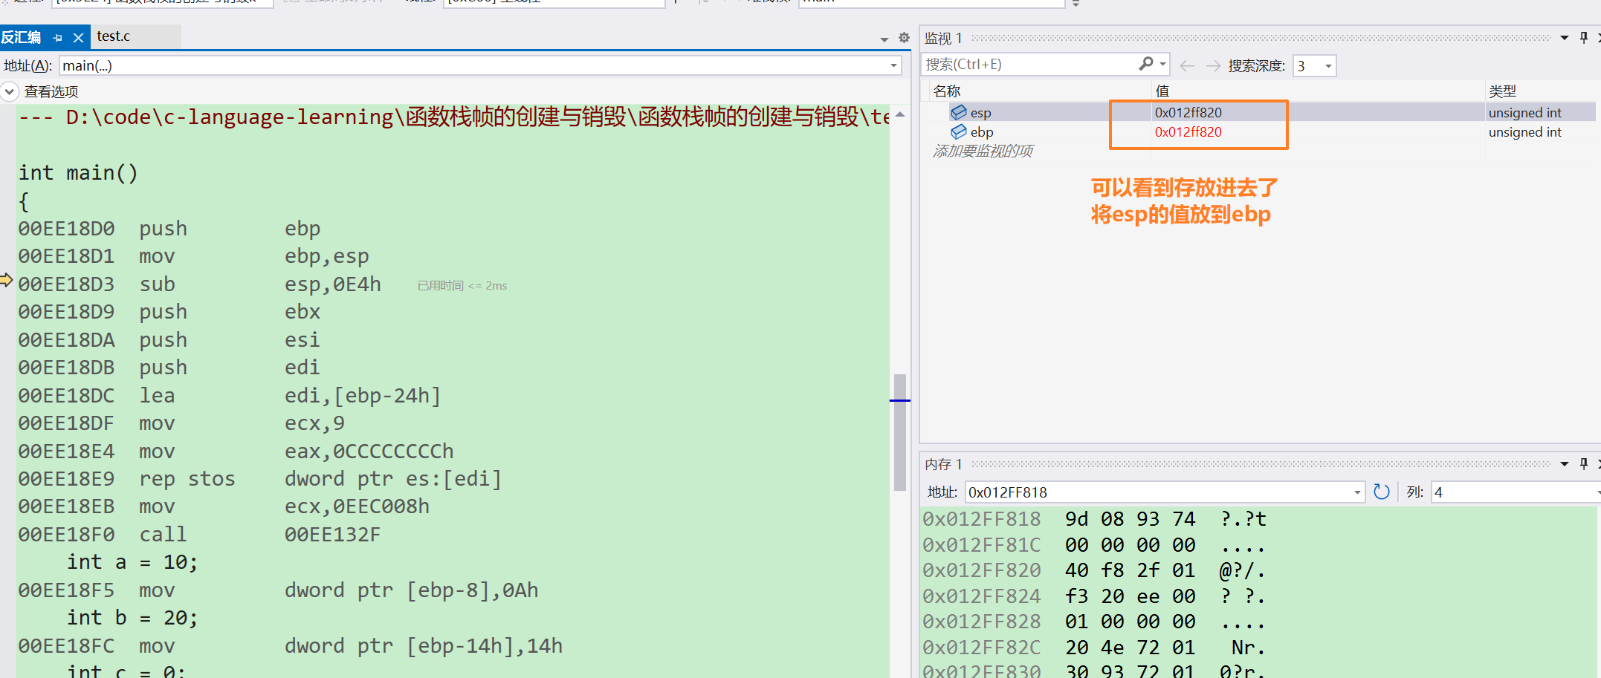
Task: Sort by the 值 column header
Action: click(x=1162, y=91)
